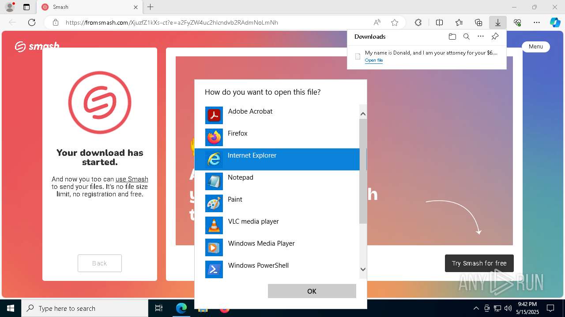Screen dimensions: 565x317
Task: Open Edge Settings and more menu
Action: [537, 22]
